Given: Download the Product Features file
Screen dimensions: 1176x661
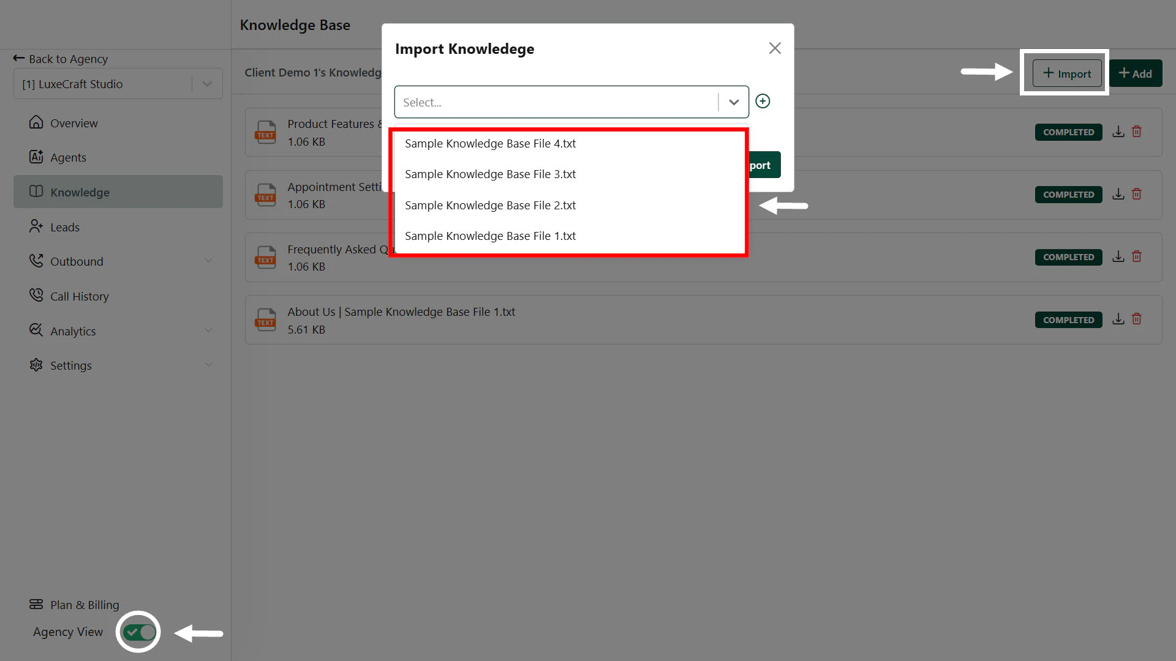Looking at the screenshot, I should point(1118,132).
